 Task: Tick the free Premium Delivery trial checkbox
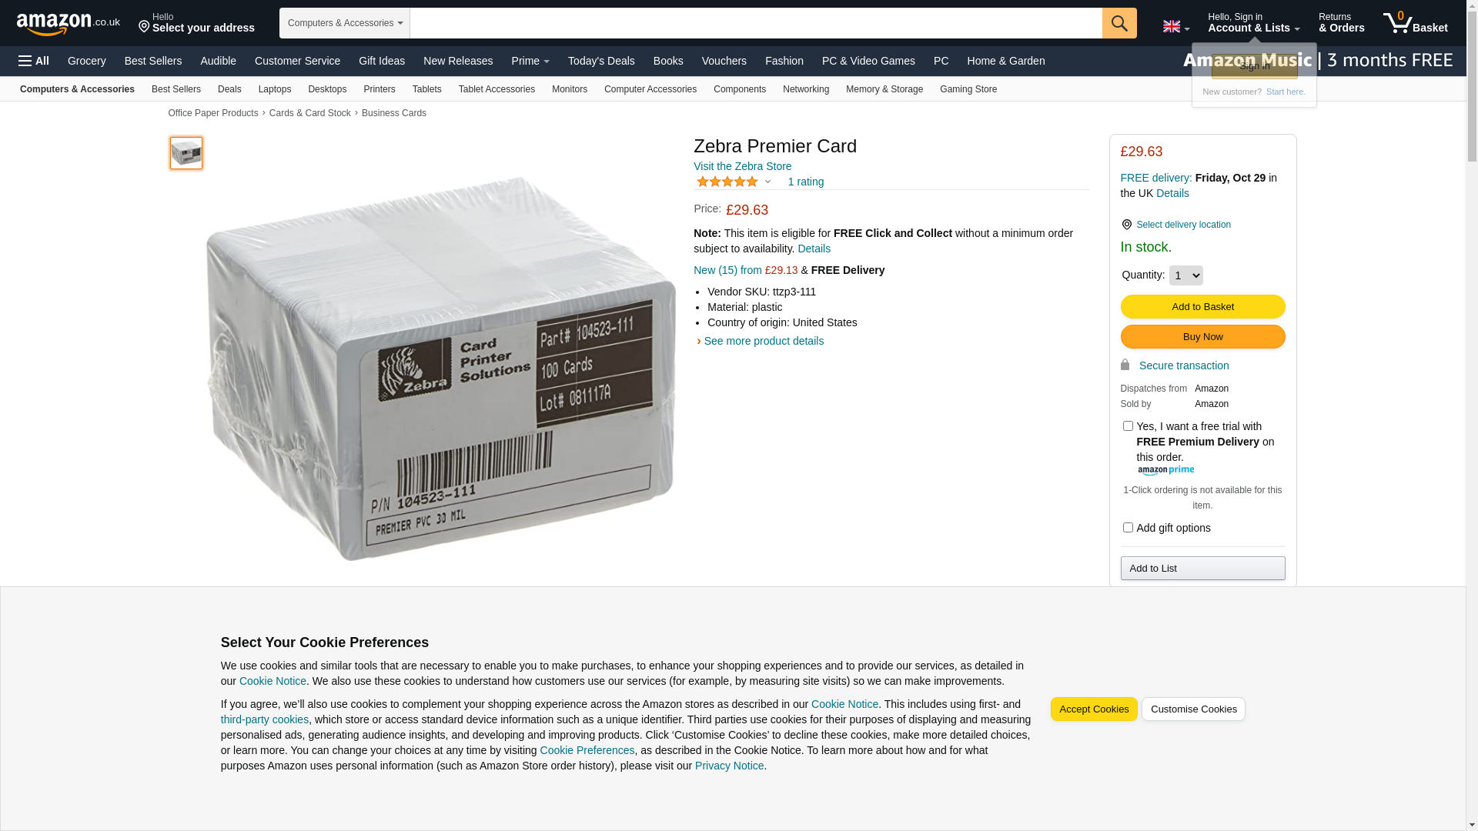coord(1128,426)
